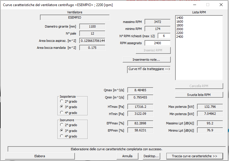Screen dimensions: 229x161
Task: Minimize the Curve caratteristiche window
Action: [195, 5]
